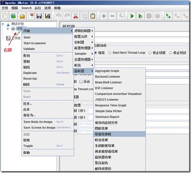Expand the 前置处理器 submenu
This screenshot has width=191, height=173.
[x=84, y=48]
